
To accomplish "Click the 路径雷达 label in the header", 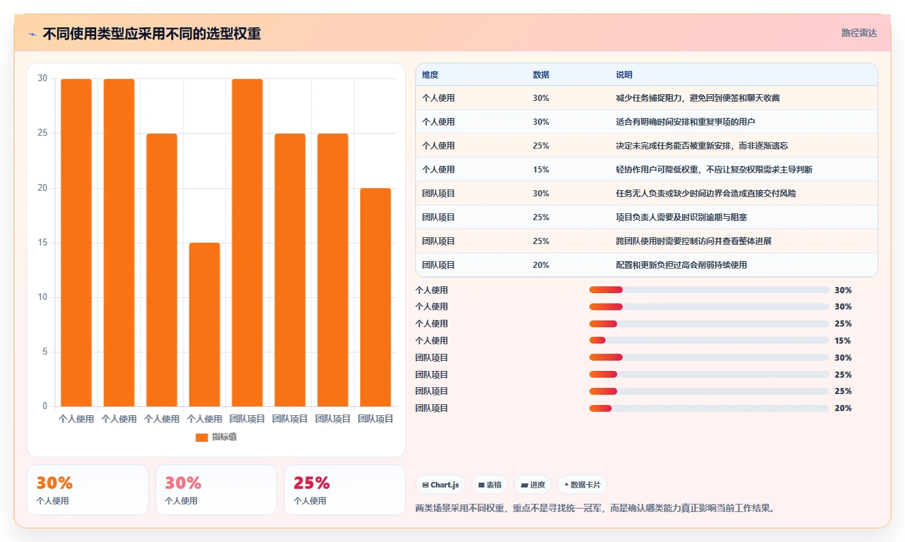I will (x=859, y=33).
